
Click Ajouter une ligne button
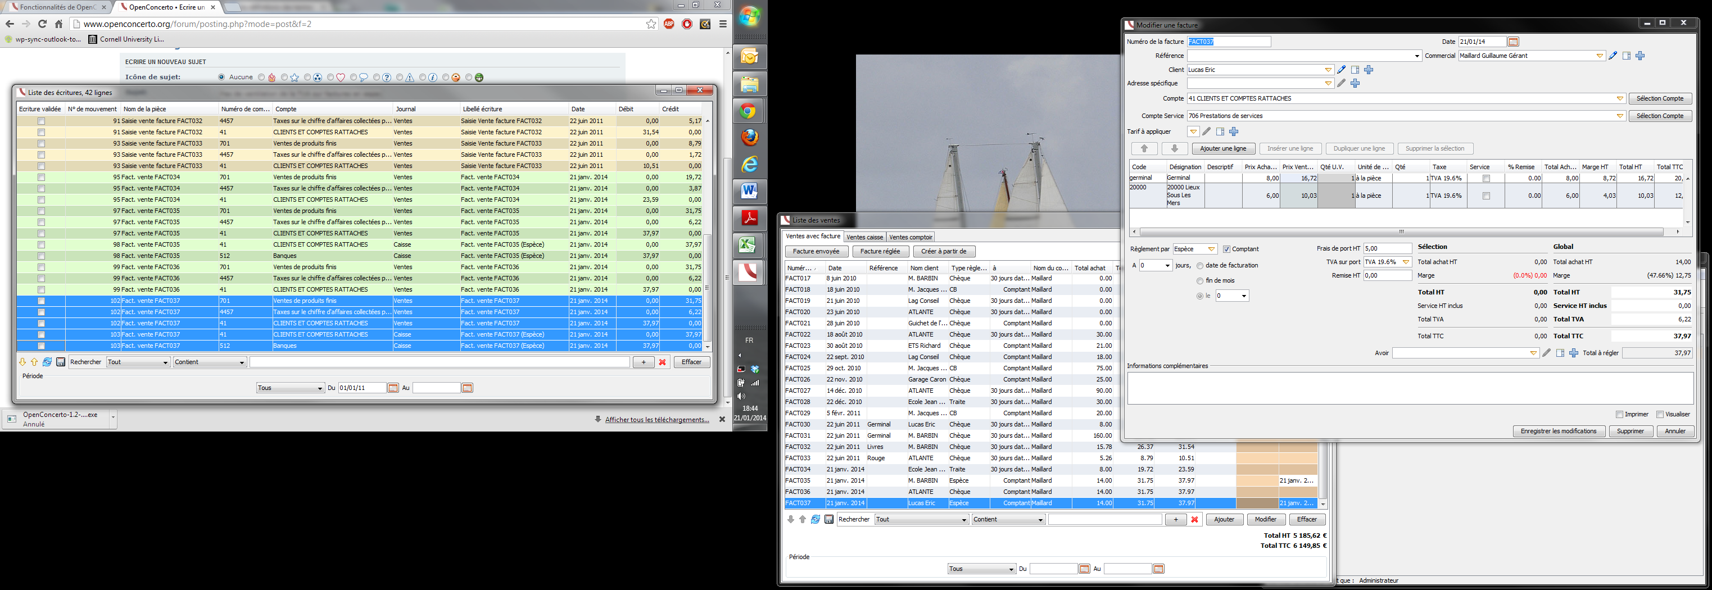pyautogui.click(x=1224, y=149)
